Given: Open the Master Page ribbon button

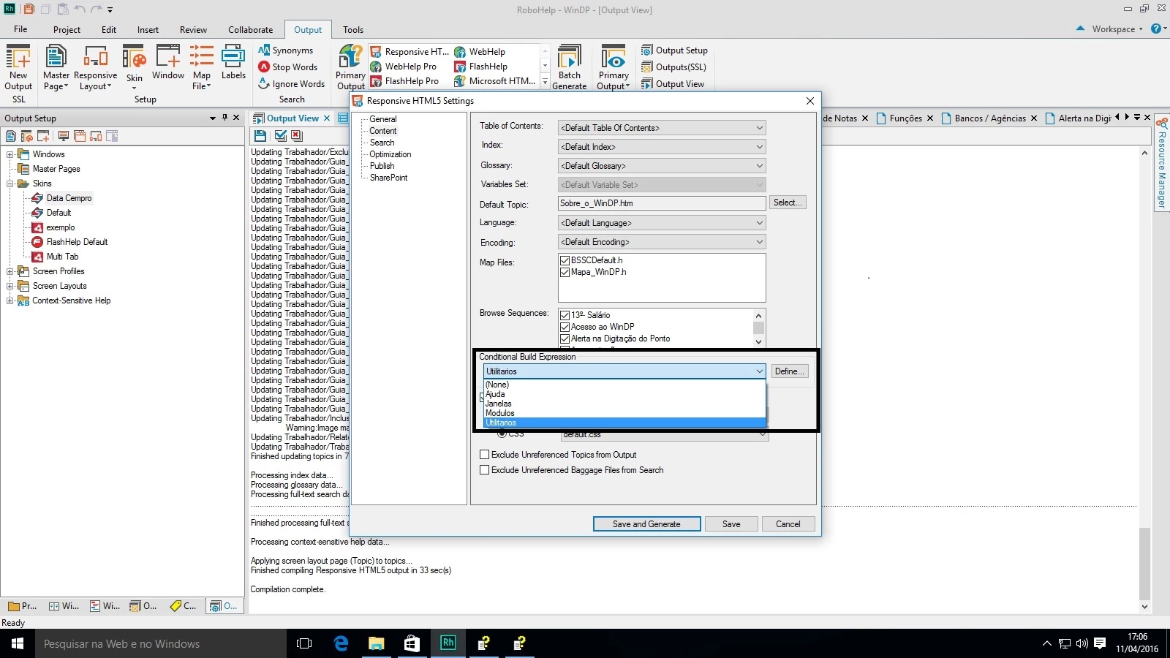Looking at the screenshot, I should 56,67.
